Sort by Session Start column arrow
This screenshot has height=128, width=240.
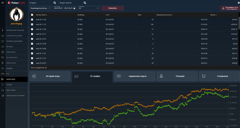point(47,15)
